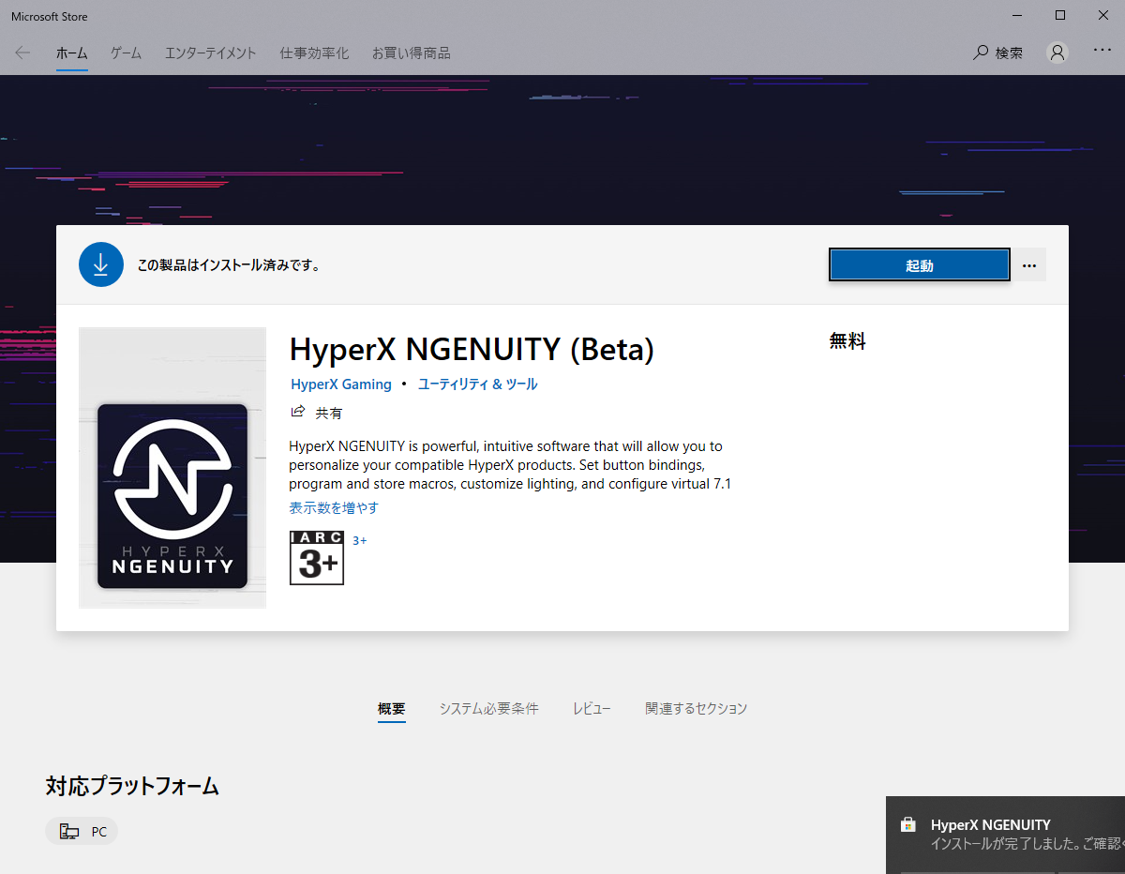Launch the app with 起動 button

pos(920,265)
